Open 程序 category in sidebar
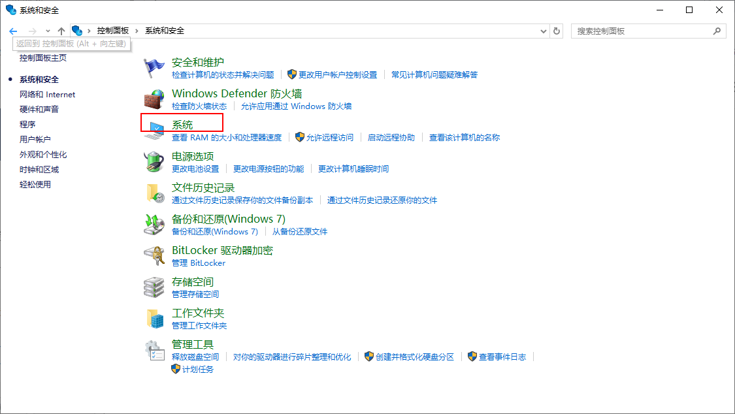This screenshot has width=735, height=414. coord(27,124)
